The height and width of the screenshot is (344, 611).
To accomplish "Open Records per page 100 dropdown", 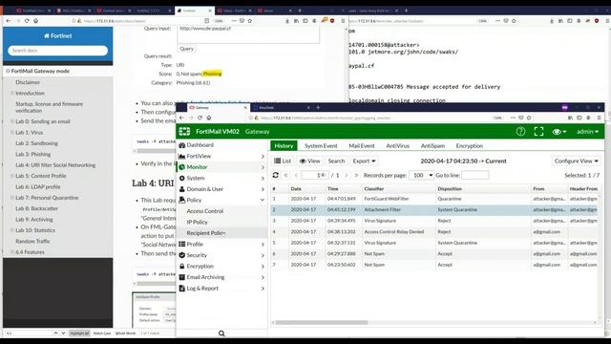I will tap(422, 175).
